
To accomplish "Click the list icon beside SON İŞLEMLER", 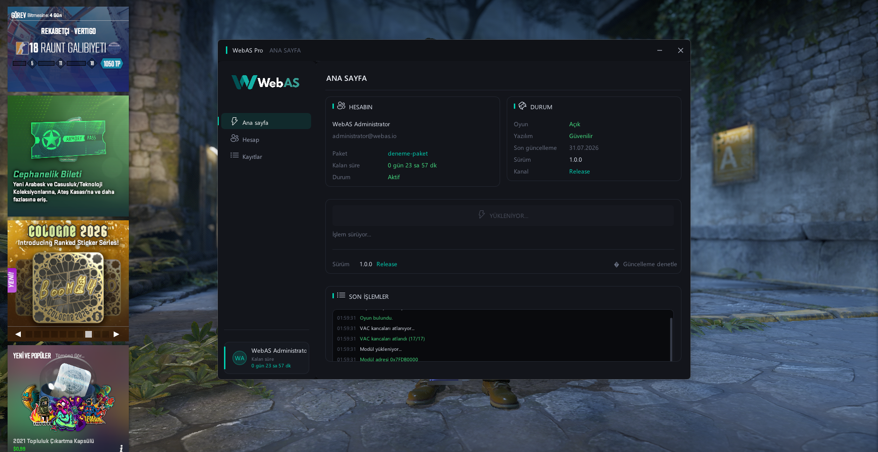I will pos(341,296).
